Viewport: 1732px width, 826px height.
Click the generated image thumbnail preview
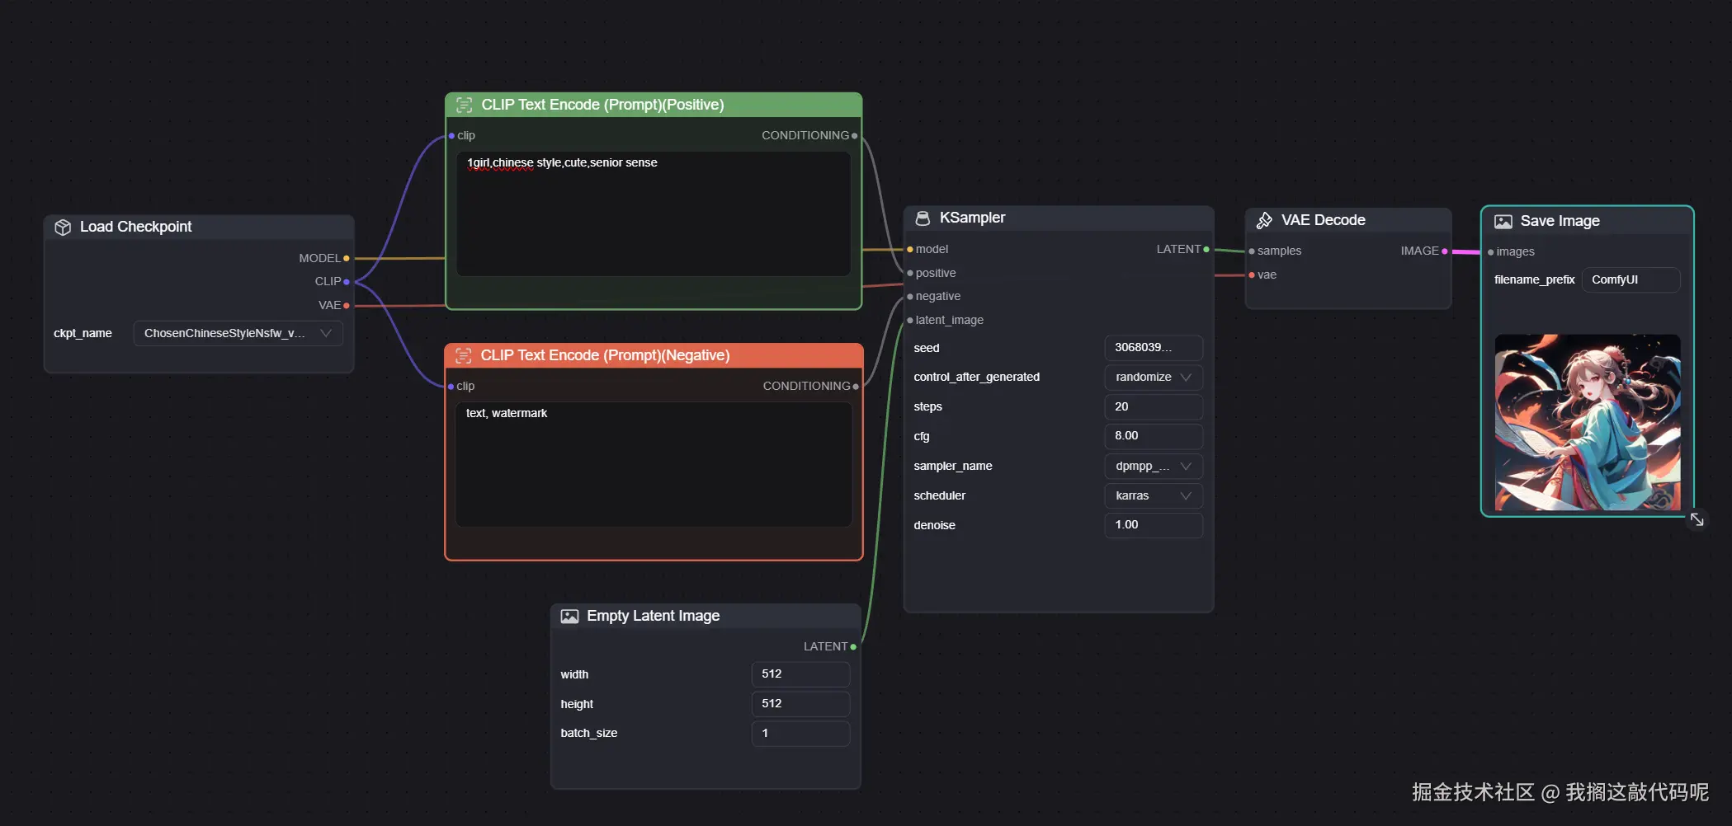click(x=1588, y=422)
